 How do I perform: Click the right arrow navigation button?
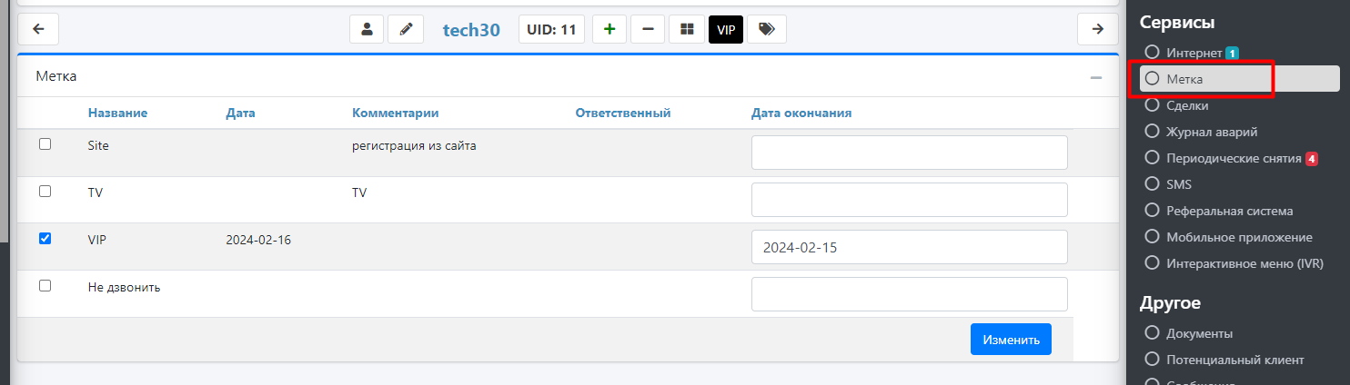point(1098,29)
